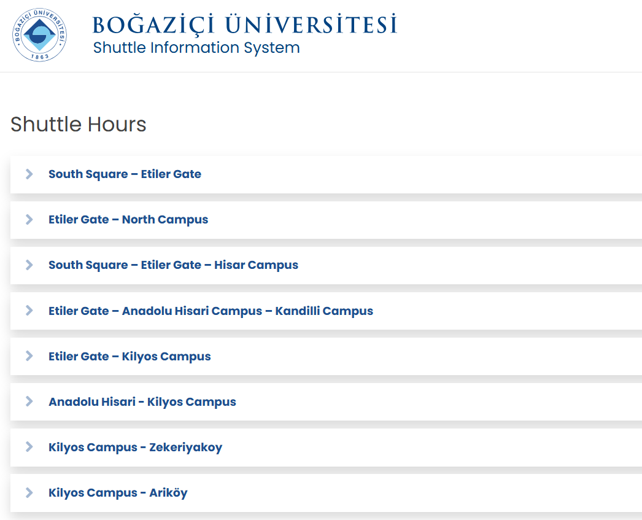
Task: Click the Boğaziçi University logo emblem
Action: pyautogui.click(x=39, y=34)
